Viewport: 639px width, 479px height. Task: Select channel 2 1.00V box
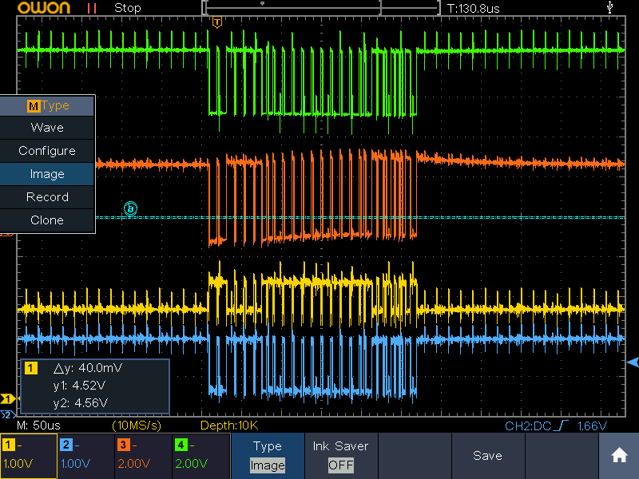pos(86,455)
